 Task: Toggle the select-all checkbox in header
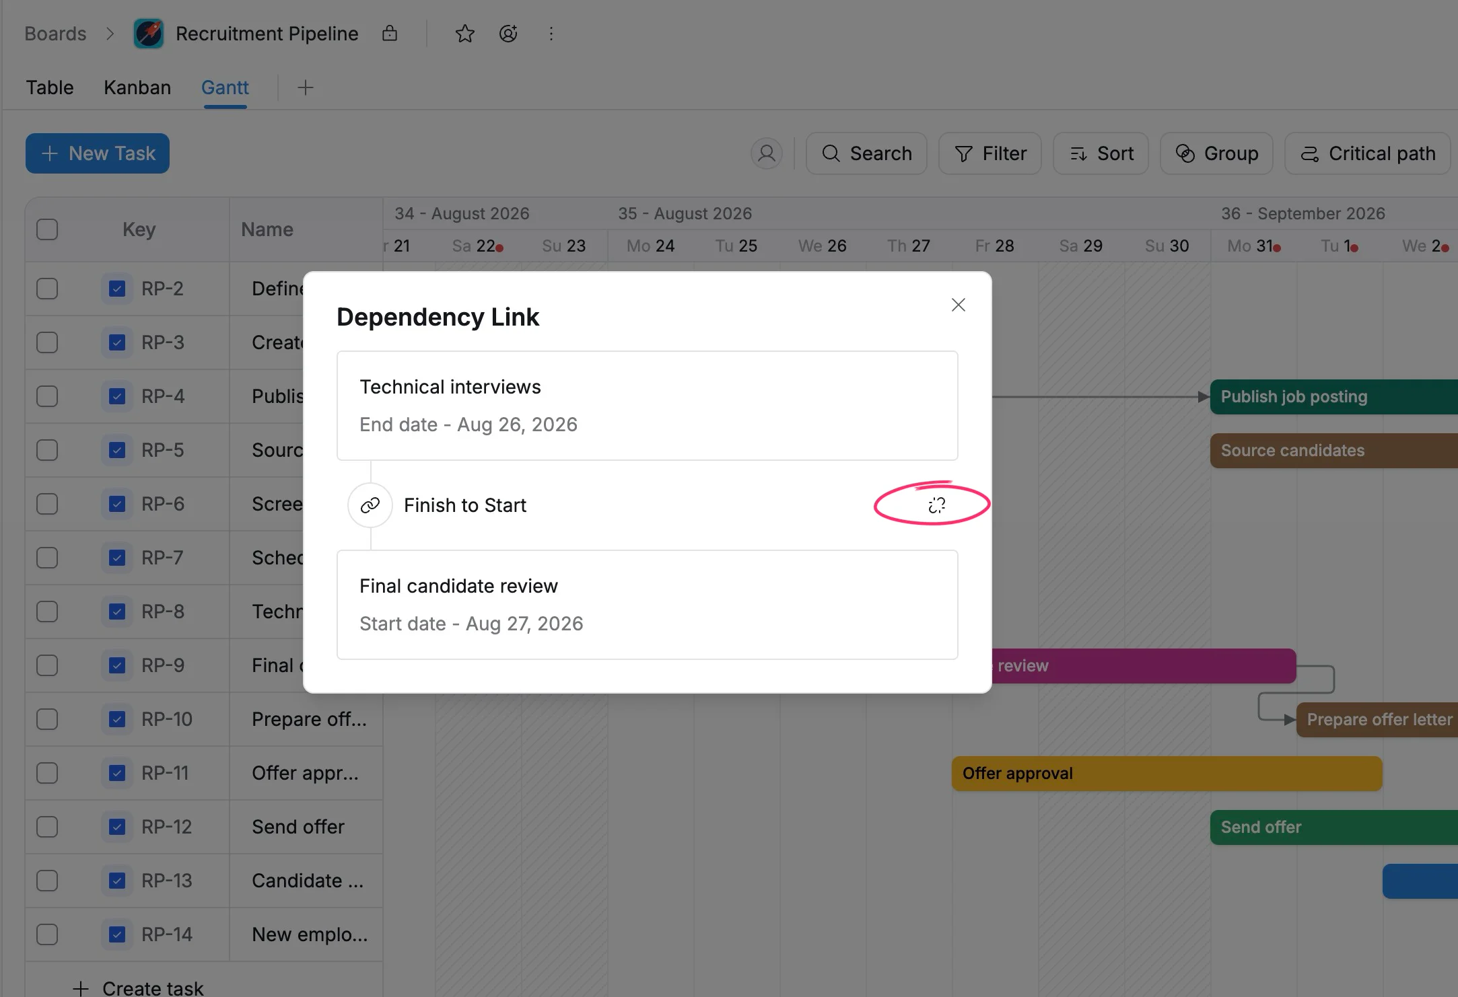[47, 229]
